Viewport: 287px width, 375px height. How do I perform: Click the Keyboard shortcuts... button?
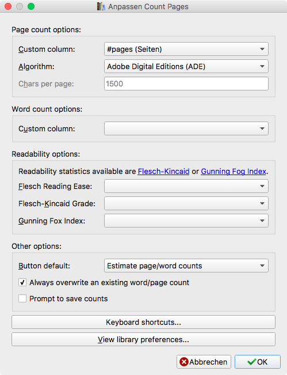pyautogui.click(x=144, y=322)
